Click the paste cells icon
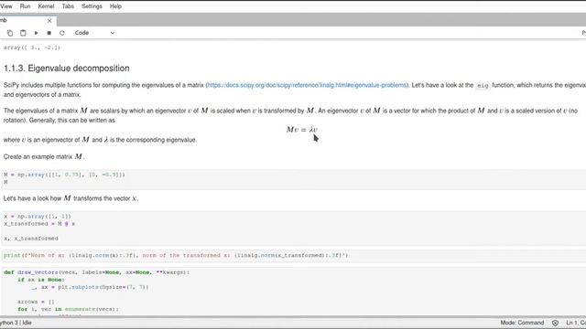 23,33
